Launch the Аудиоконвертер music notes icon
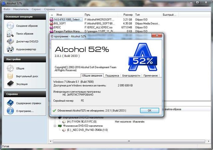Image resolution: width=213 pixels, height=150 pixels. pos(10,49)
